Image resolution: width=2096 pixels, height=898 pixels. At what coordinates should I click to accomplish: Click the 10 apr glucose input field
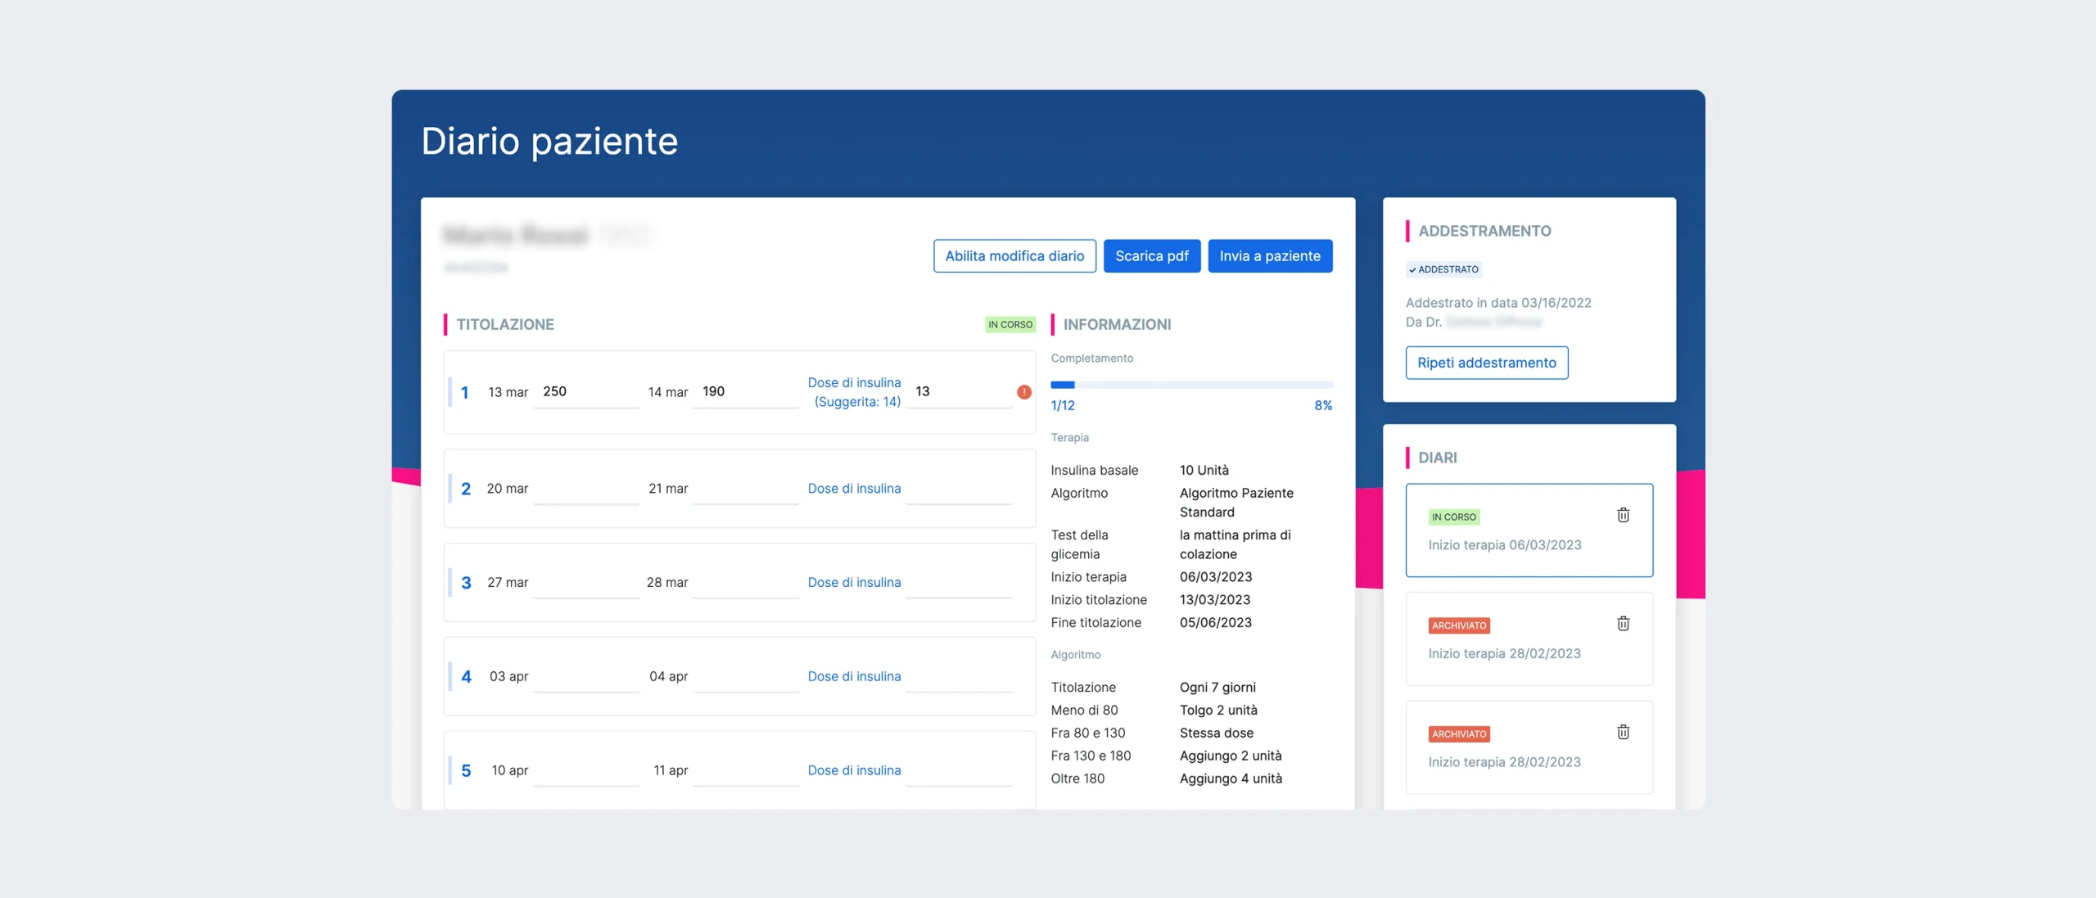pyautogui.click(x=586, y=771)
